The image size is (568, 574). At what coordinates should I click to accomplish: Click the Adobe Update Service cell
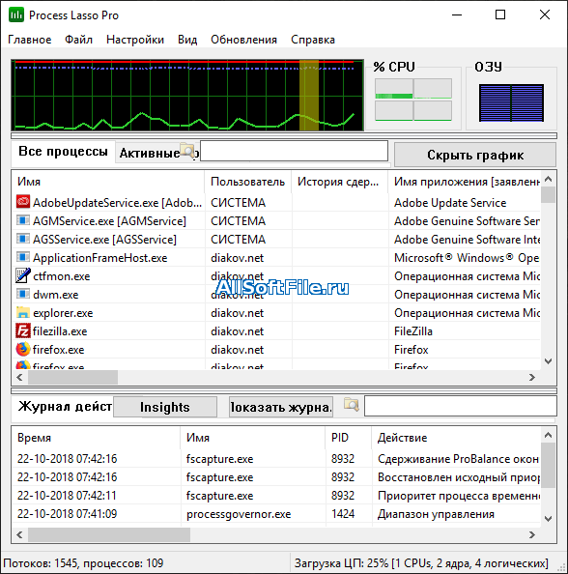[x=450, y=202]
